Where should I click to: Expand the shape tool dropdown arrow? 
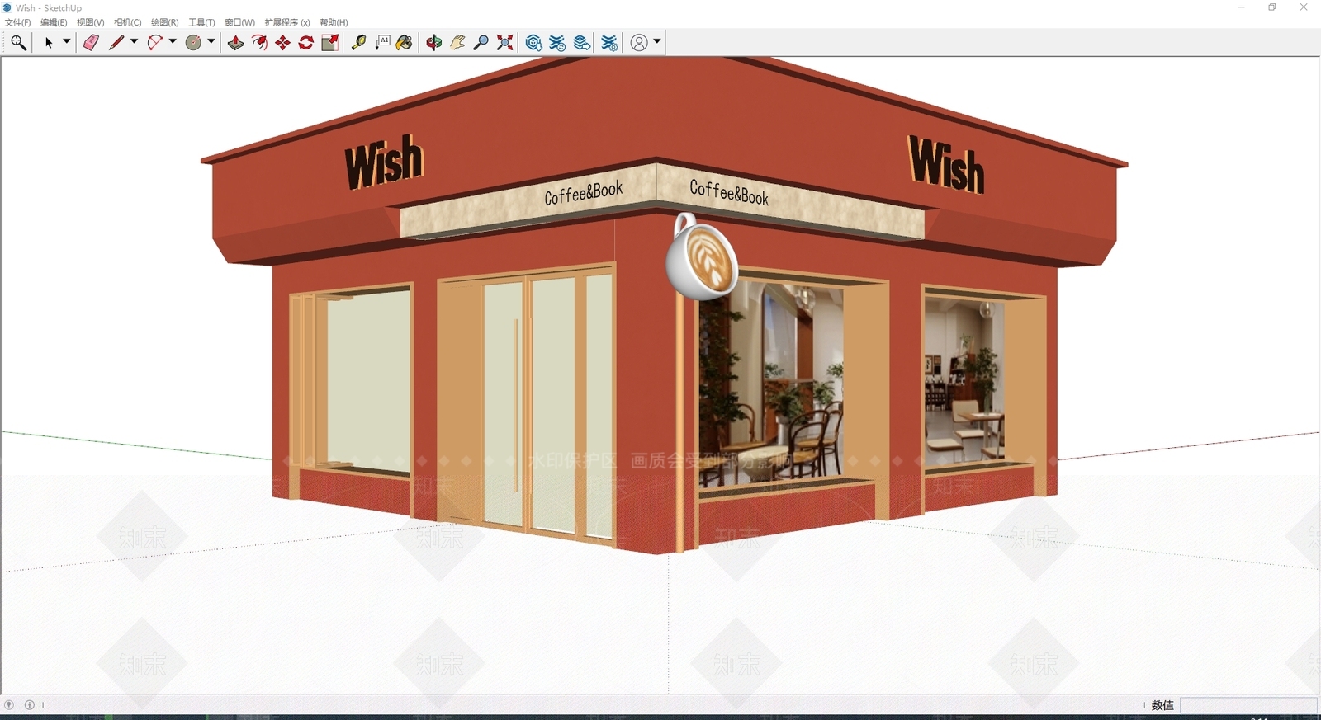point(211,41)
